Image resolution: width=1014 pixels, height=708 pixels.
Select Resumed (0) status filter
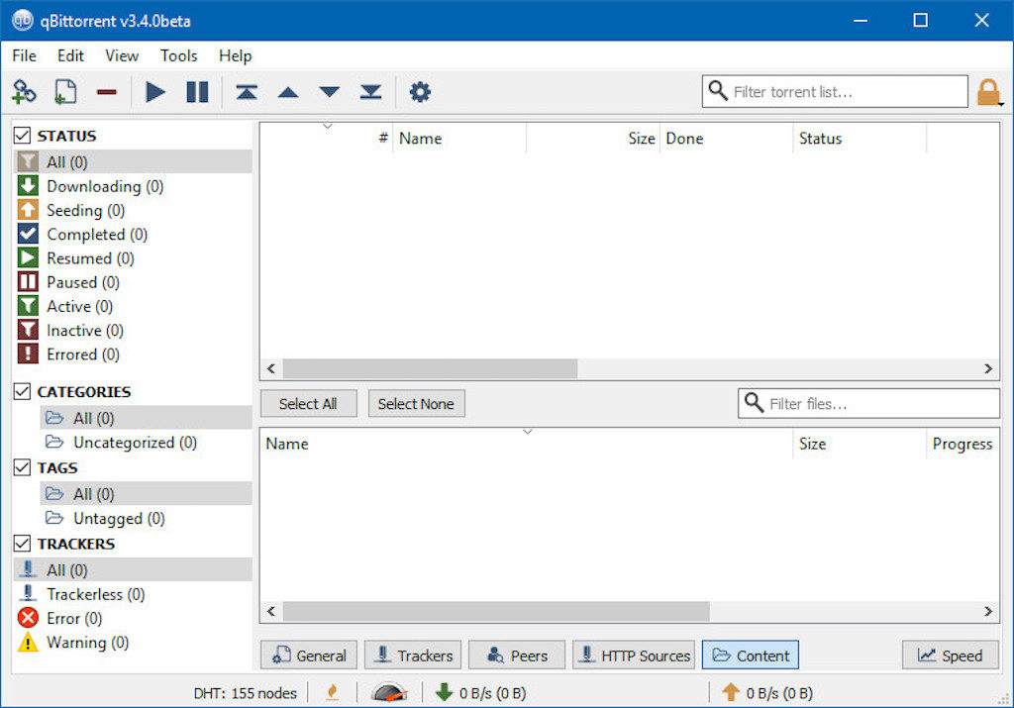[133, 258]
